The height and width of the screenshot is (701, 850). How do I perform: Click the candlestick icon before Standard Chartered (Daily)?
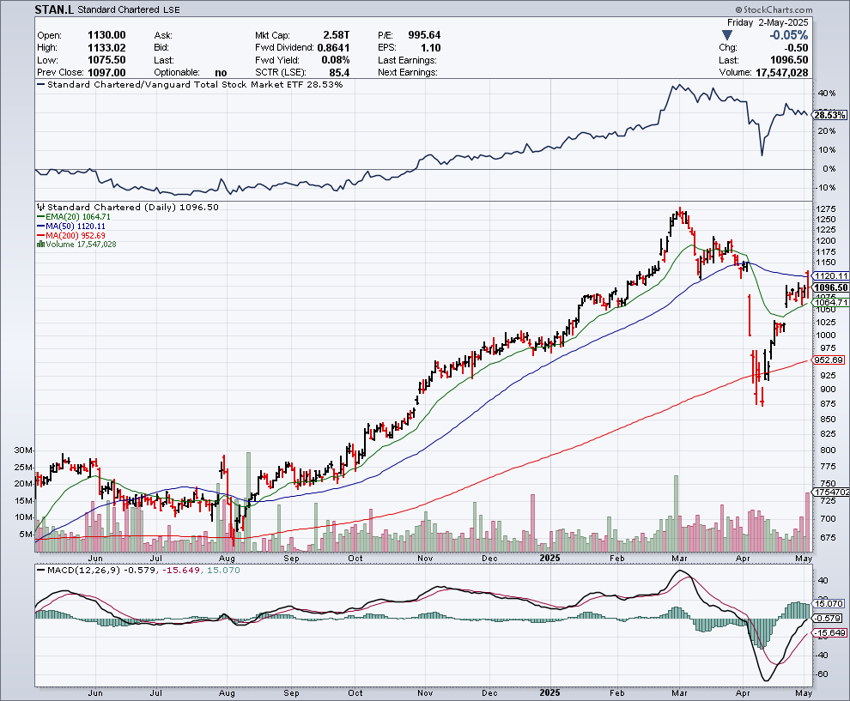pyautogui.click(x=40, y=207)
